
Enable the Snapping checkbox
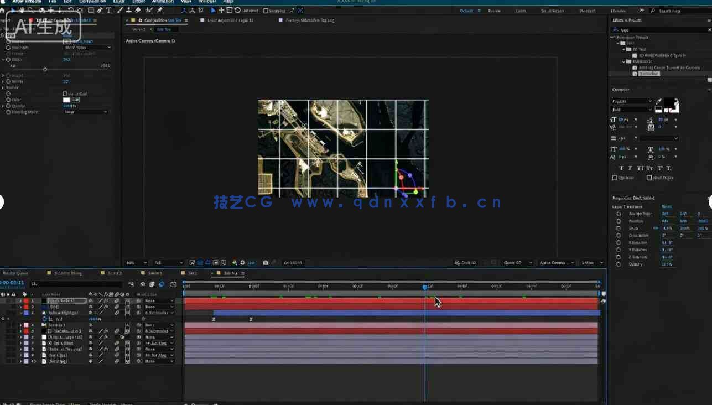coord(266,11)
